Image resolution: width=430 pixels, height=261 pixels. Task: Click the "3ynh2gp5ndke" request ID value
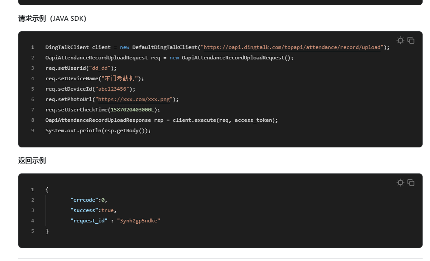point(139,221)
